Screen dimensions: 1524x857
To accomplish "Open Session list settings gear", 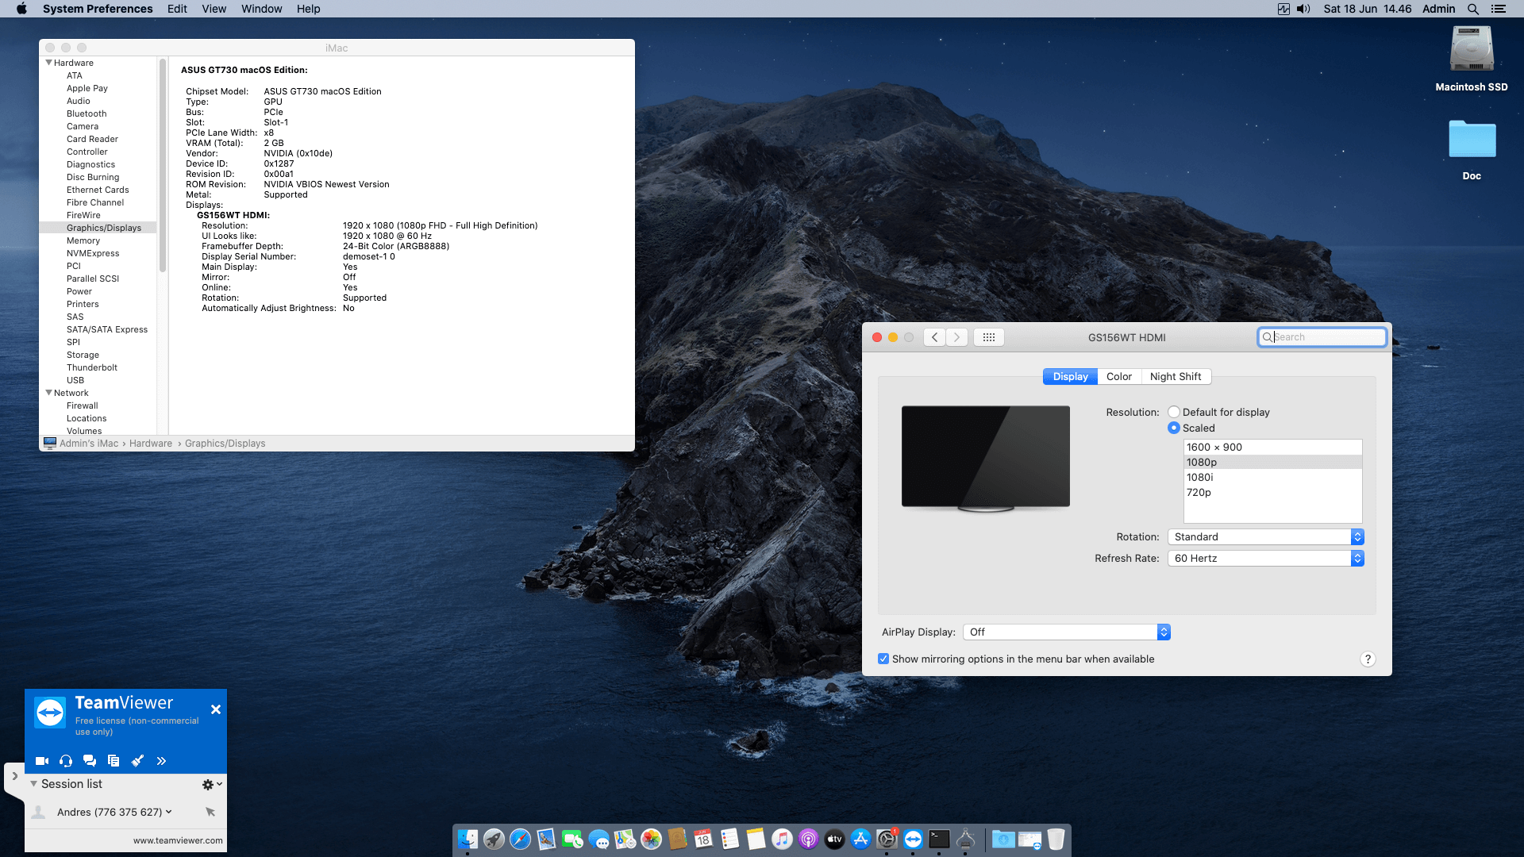I will (208, 784).
